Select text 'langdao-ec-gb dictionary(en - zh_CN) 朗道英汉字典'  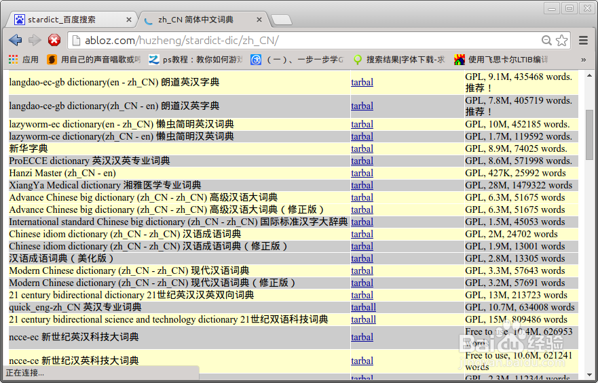coord(115,82)
